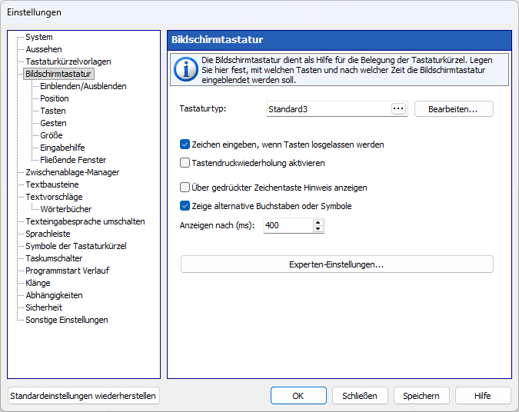Select Bildschirmtastatur tree node
The width and height of the screenshot is (519, 412).
[x=58, y=74]
